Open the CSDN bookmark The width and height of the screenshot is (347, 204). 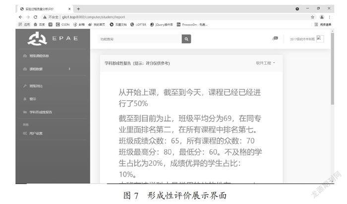click(62, 25)
